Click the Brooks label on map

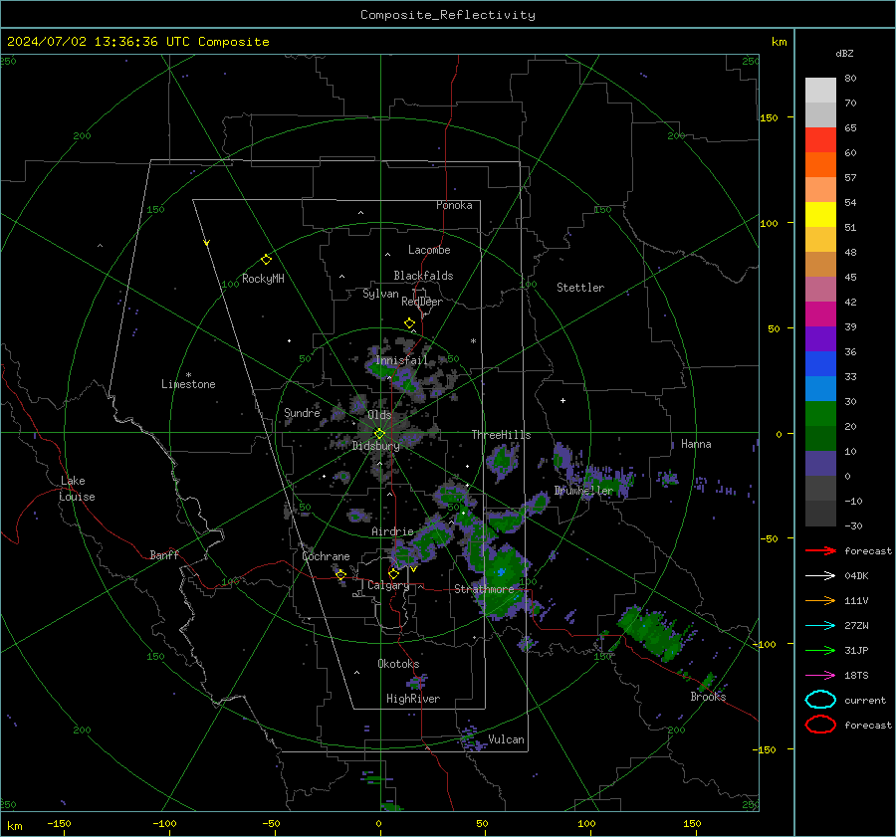pos(708,697)
